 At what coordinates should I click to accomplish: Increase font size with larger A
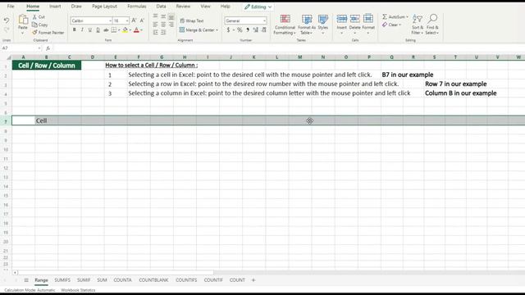(x=134, y=20)
